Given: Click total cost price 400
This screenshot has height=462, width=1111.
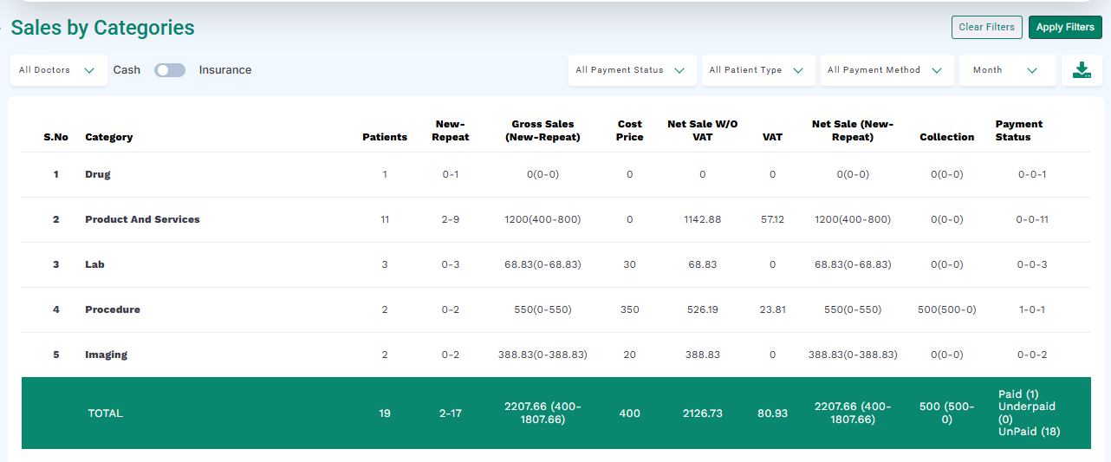Looking at the screenshot, I should [630, 413].
